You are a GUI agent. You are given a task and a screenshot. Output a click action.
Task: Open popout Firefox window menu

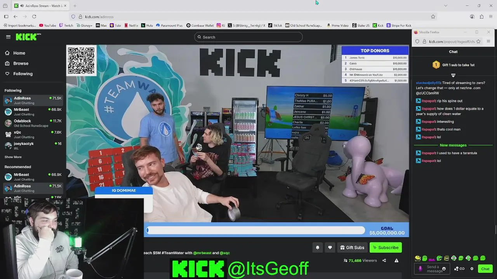pyautogui.click(x=488, y=41)
